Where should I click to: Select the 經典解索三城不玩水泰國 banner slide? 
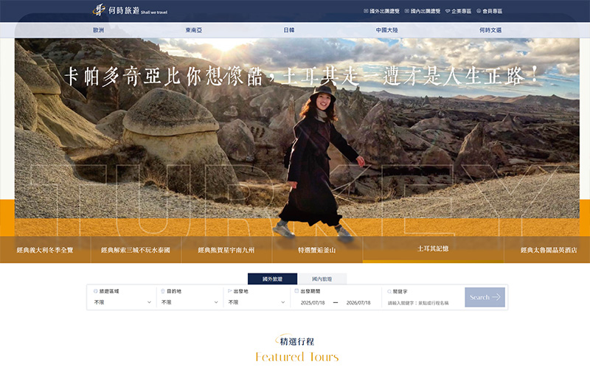[x=136, y=250]
